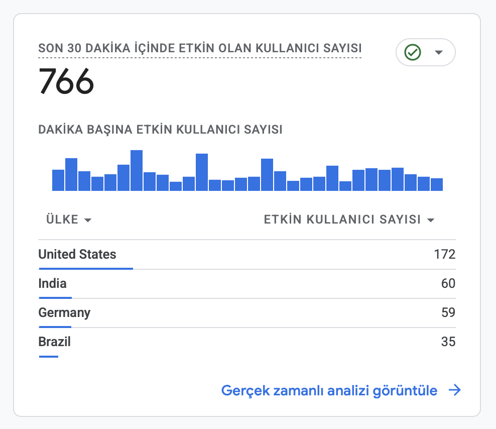This screenshot has width=496, height=429.
Task: Click the first bar in the chart
Action: (58, 180)
